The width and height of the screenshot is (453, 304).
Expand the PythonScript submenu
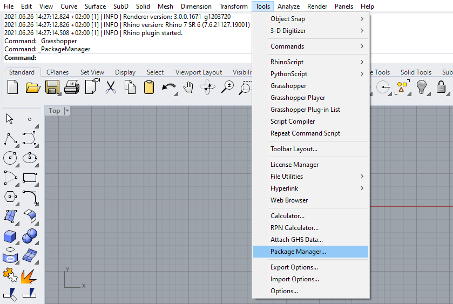[311, 74]
